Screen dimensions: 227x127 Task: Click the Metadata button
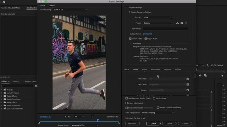132,123
